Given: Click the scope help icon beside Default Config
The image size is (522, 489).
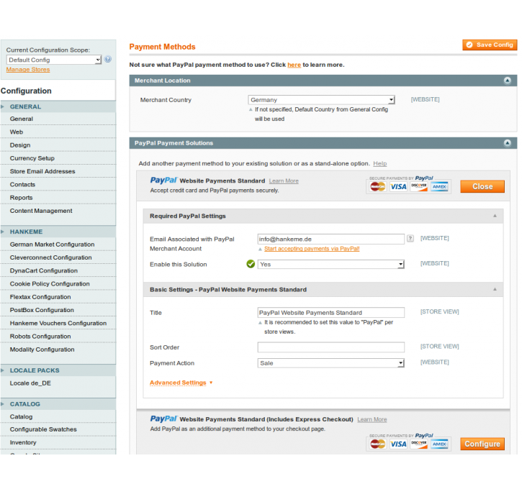Looking at the screenshot, I should (x=107, y=59).
